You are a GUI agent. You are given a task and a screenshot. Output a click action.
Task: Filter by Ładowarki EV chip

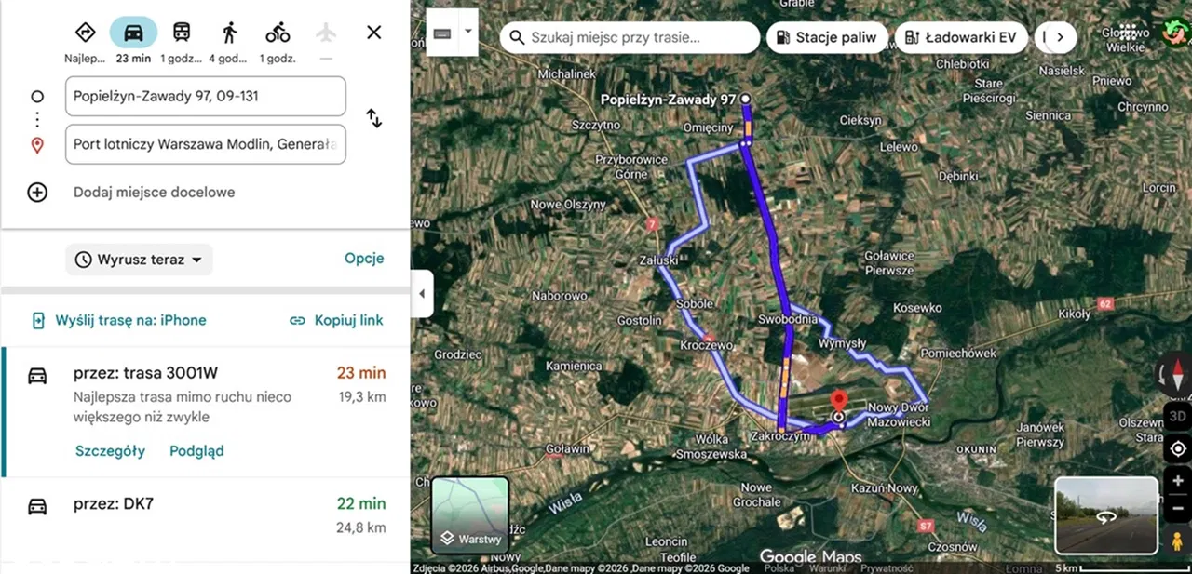961,38
